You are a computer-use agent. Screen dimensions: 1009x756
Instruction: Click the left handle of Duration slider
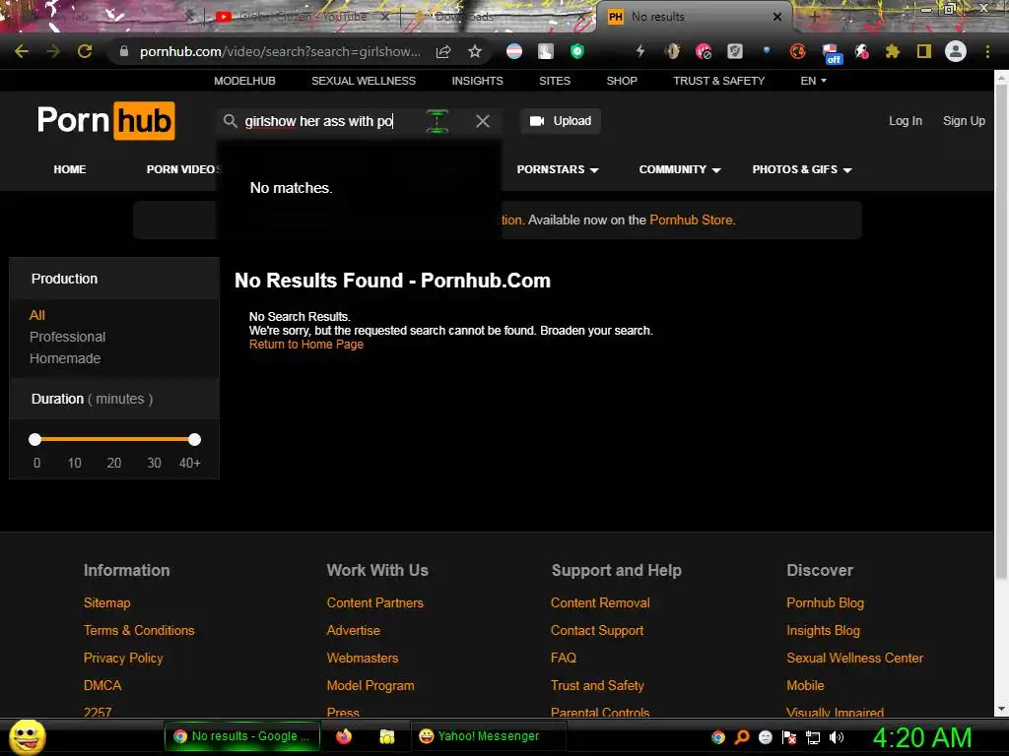pos(34,440)
